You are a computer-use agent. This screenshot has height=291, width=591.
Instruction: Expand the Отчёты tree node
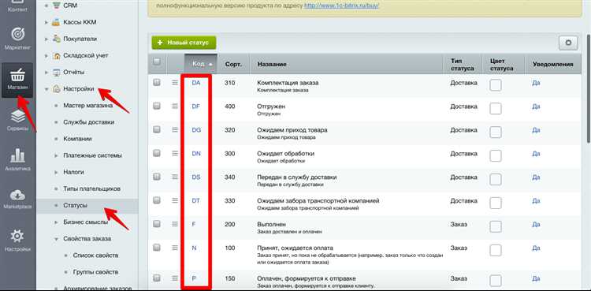[x=46, y=72]
